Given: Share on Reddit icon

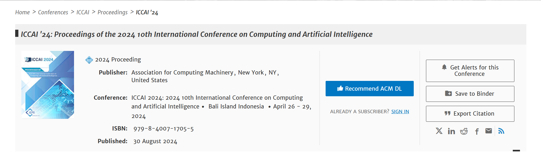Looking at the screenshot, I should point(464,131).
